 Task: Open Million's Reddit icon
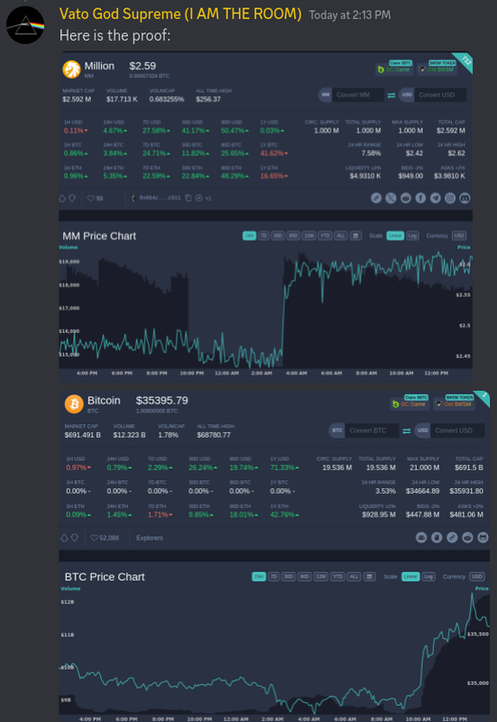click(406, 198)
